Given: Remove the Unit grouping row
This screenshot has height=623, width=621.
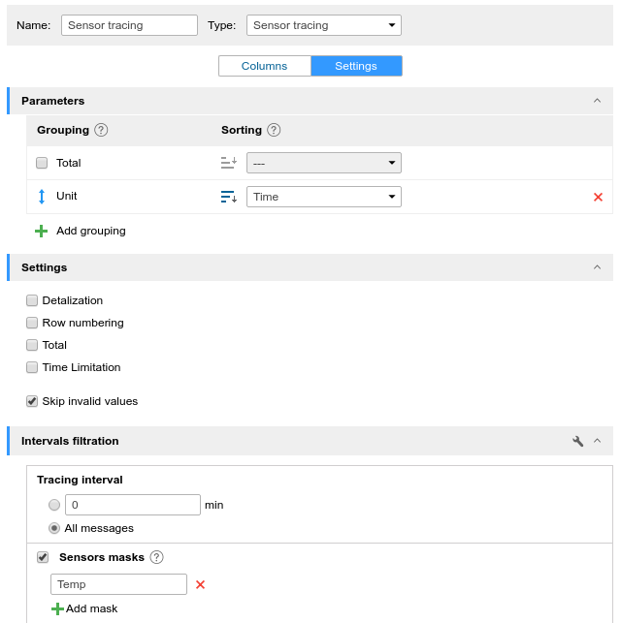Looking at the screenshot, I should (598, 197).
